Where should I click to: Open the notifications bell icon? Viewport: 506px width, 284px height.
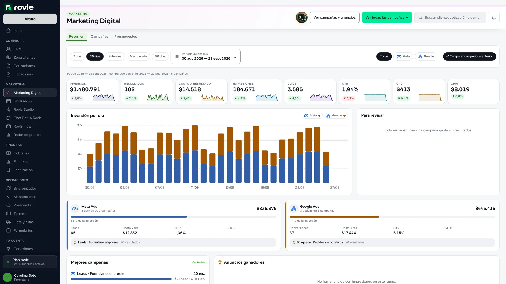pyautogui.click(x=494, y=17)
